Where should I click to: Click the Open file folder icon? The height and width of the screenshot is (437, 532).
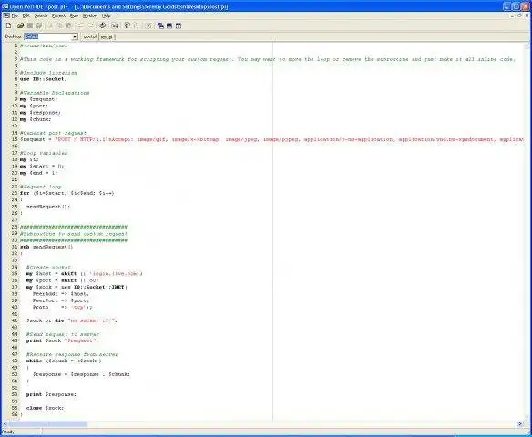coord(20,25)
